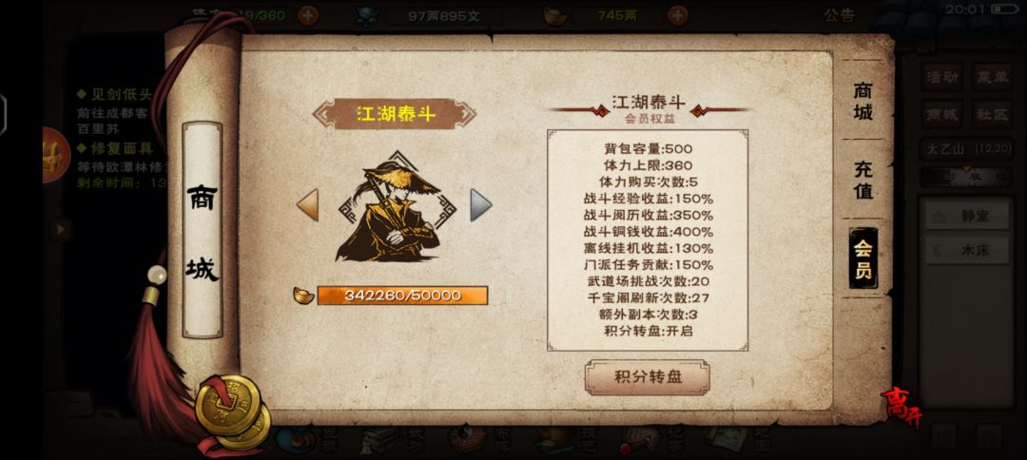This screenshot has width=1027, height=460.
Task: Open the 公告 announcements
Action: pyautogui.click(x=839, y=15)
